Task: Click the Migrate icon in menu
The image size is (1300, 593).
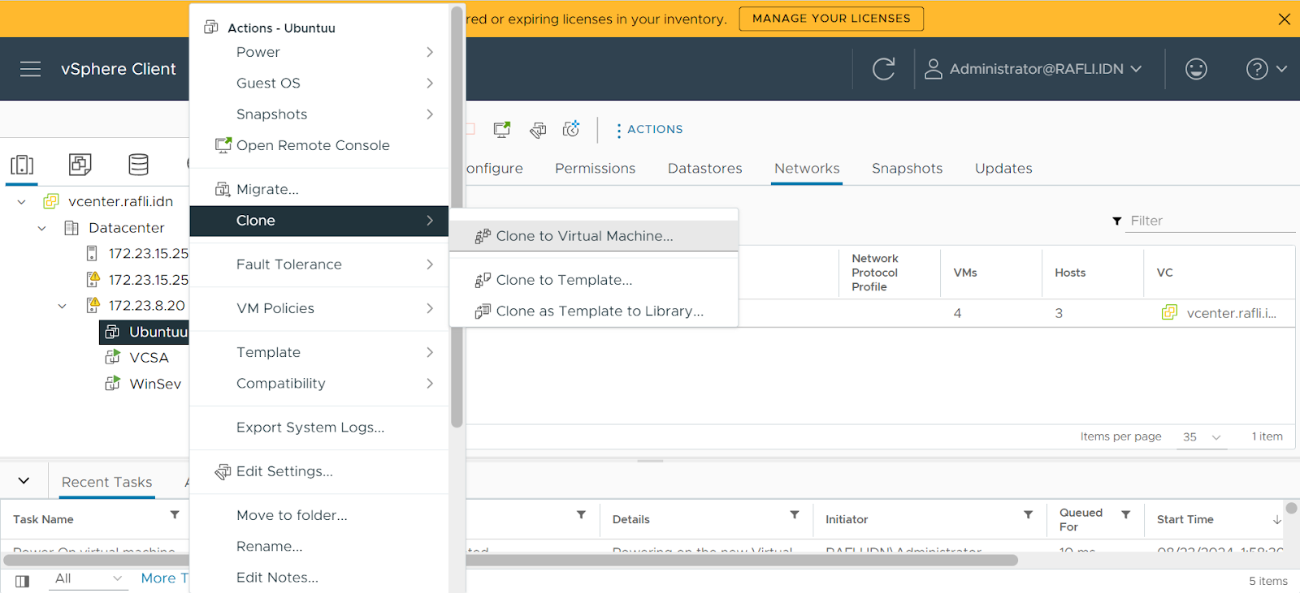Action: click(x=222, y=189)
